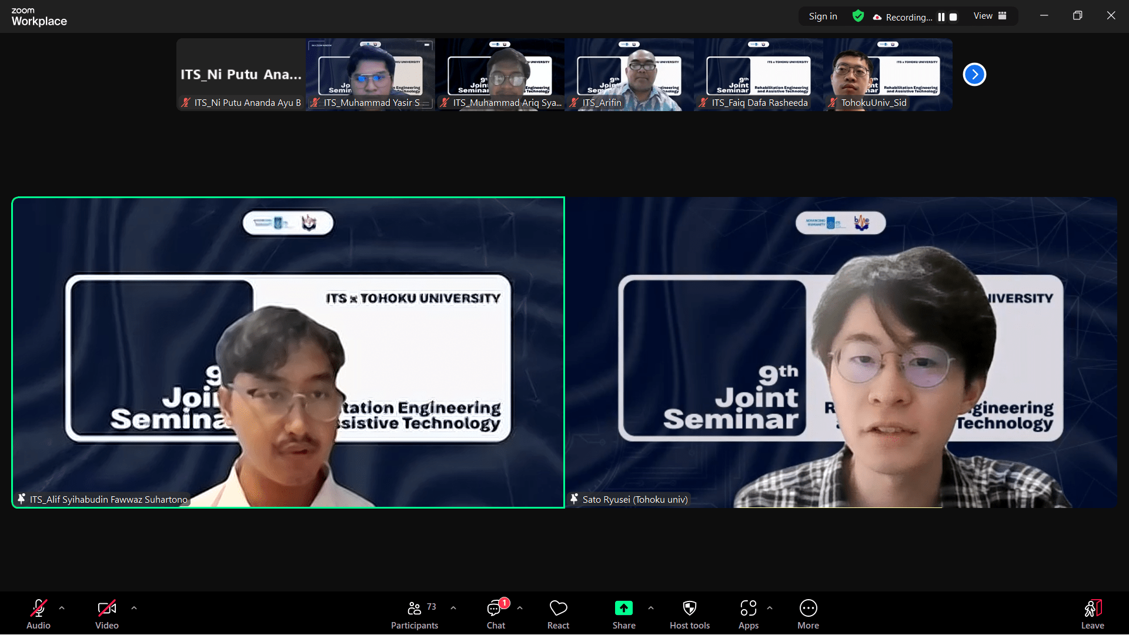Viewport: 1129px width, 635px height.
Task: Open the View layout menu
Action: point(988,16)
